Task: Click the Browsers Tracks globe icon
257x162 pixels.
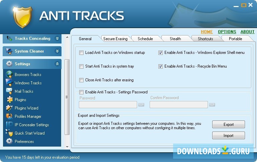Action: click(9, 74)
